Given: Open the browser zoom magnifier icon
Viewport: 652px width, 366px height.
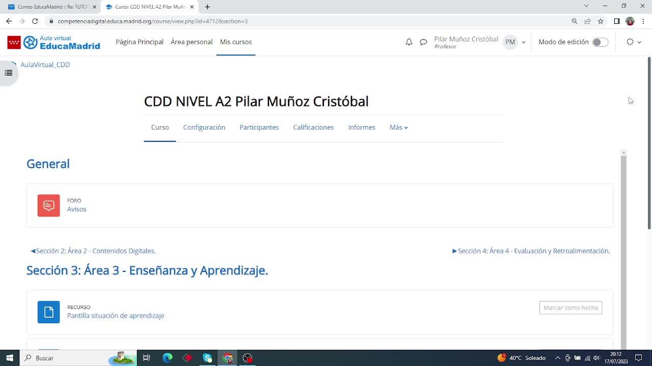Looking at the screenshot, I should [x=575, y=21].
